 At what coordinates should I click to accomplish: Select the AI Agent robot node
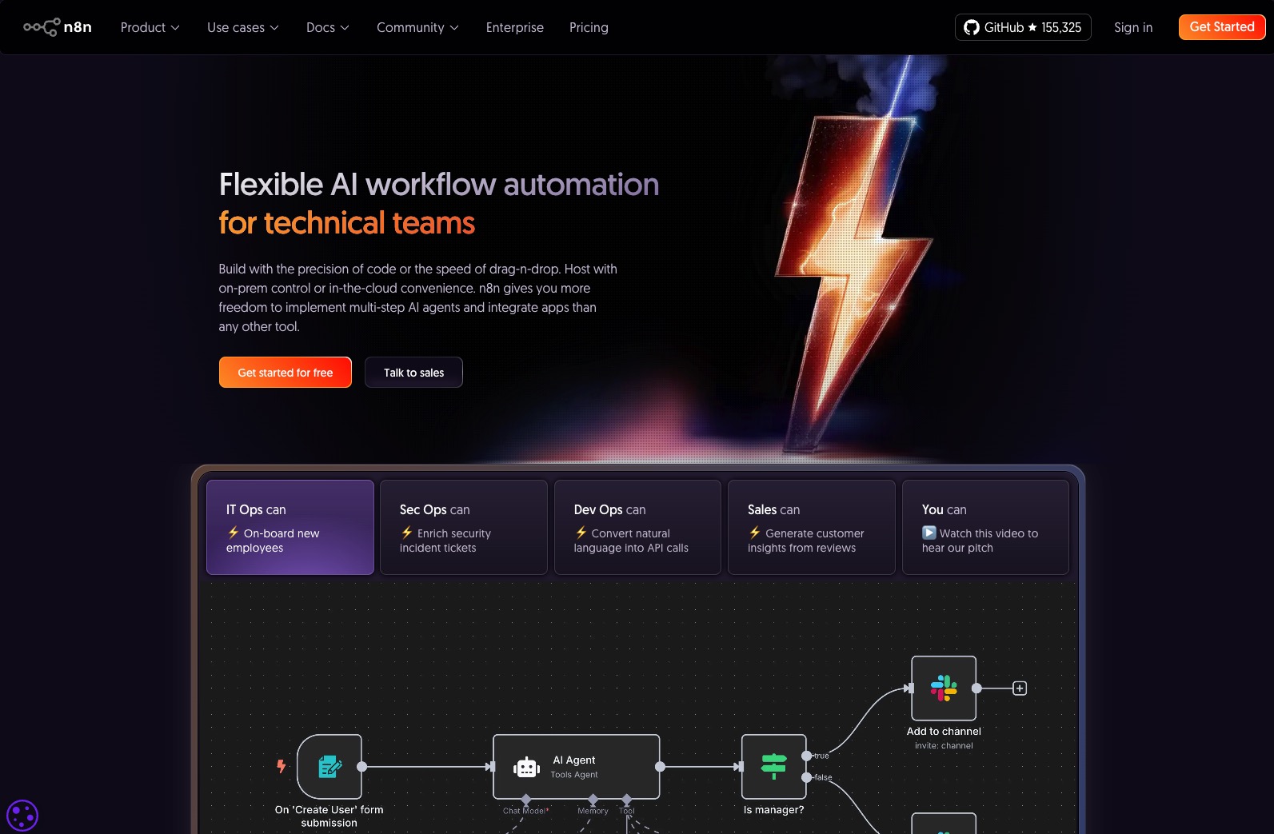576,767
